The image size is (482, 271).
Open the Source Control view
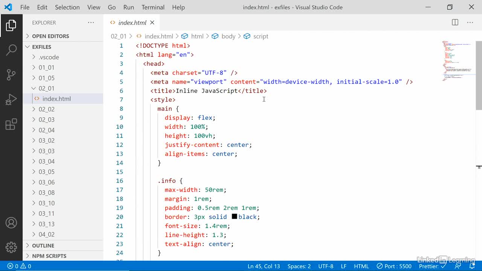(x=11, y=75)
